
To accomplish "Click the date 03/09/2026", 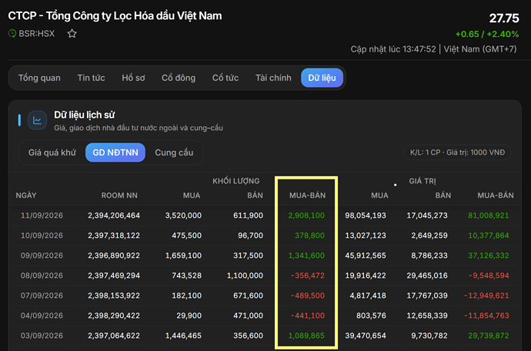I will click(x=42, y=336).
